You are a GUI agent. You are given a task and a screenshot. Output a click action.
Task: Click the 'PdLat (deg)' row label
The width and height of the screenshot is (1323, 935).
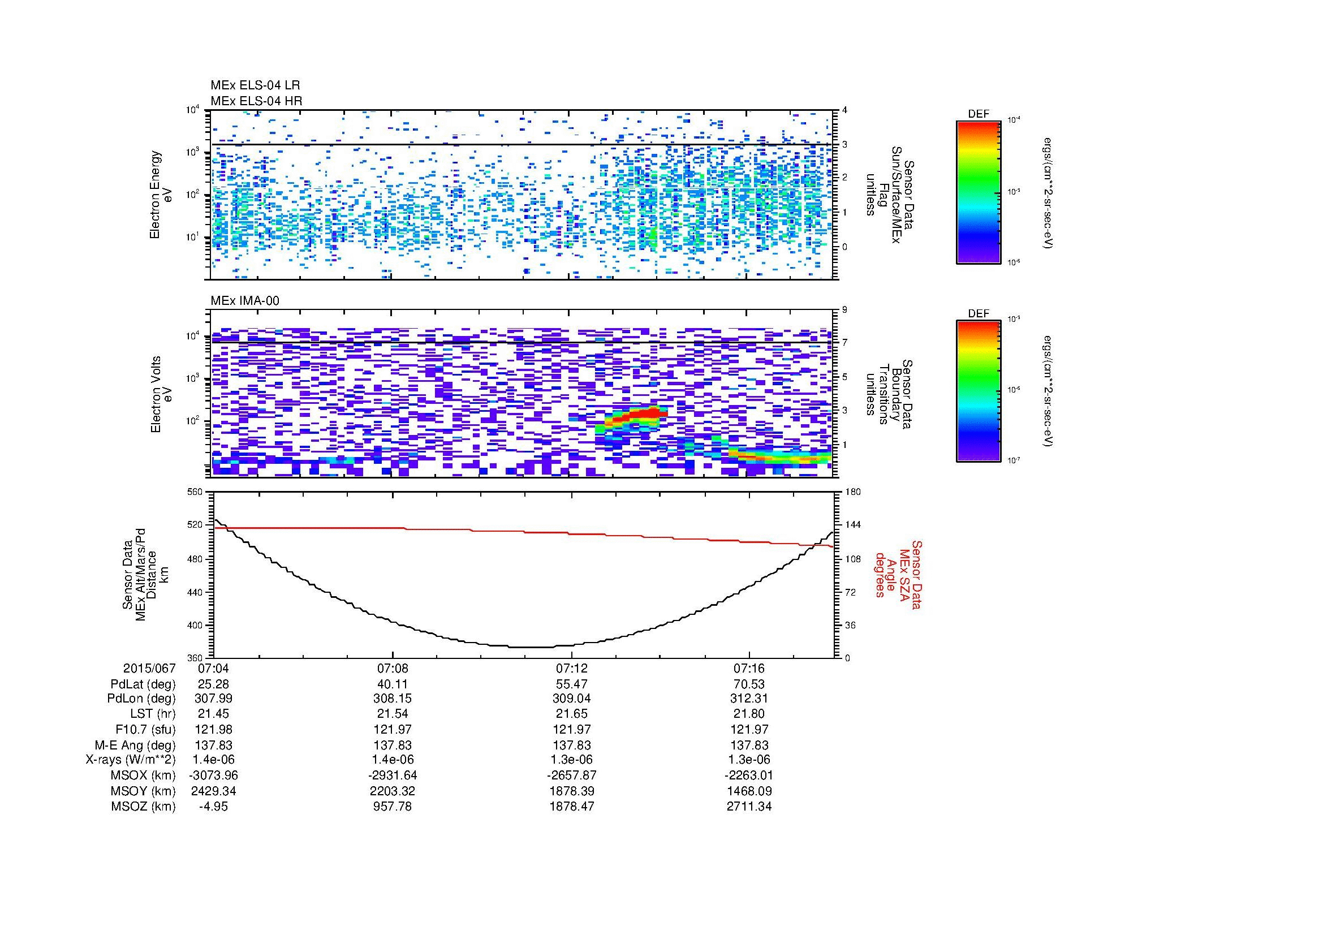click(x=143, y=684)
